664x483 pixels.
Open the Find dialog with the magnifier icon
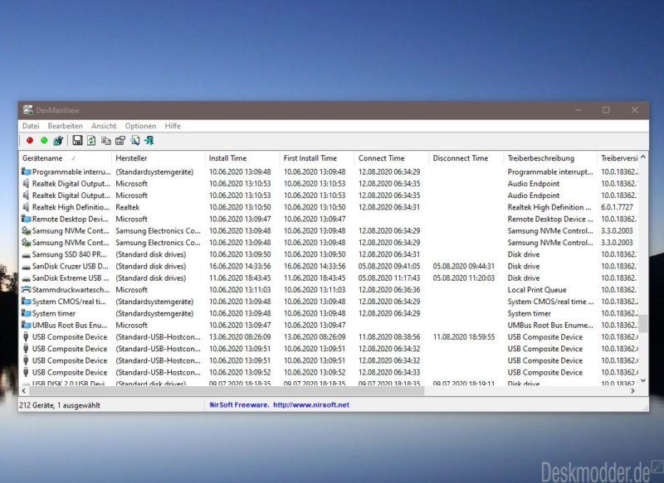pyautogui.click(x=135, y=138)
